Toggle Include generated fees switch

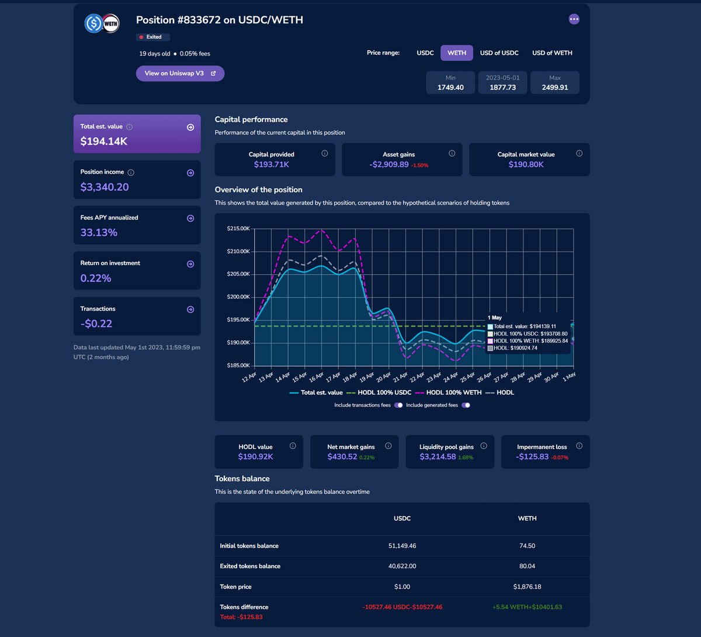pos(466,405)
